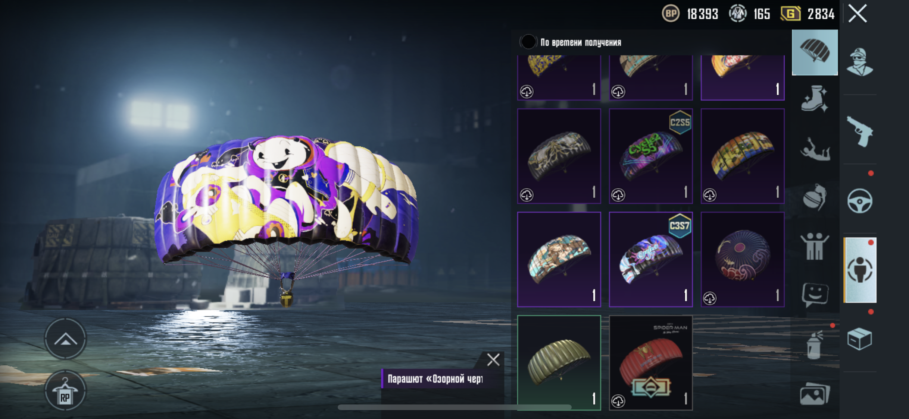Open the RP outfit hanger button
This screenshot has height=419, width=909.
pos(65,390)
